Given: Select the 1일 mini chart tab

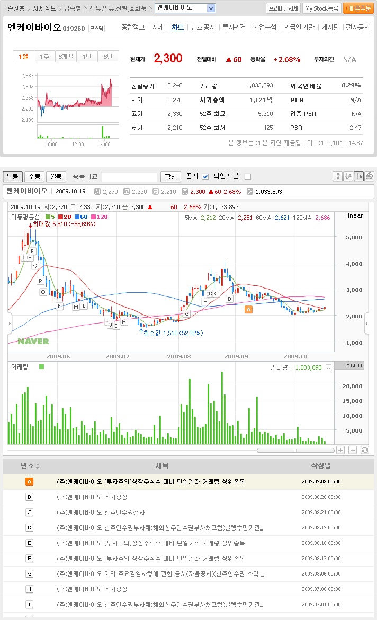Looking at the screenshot, I should pyautogui.click(x=23, y=57).
